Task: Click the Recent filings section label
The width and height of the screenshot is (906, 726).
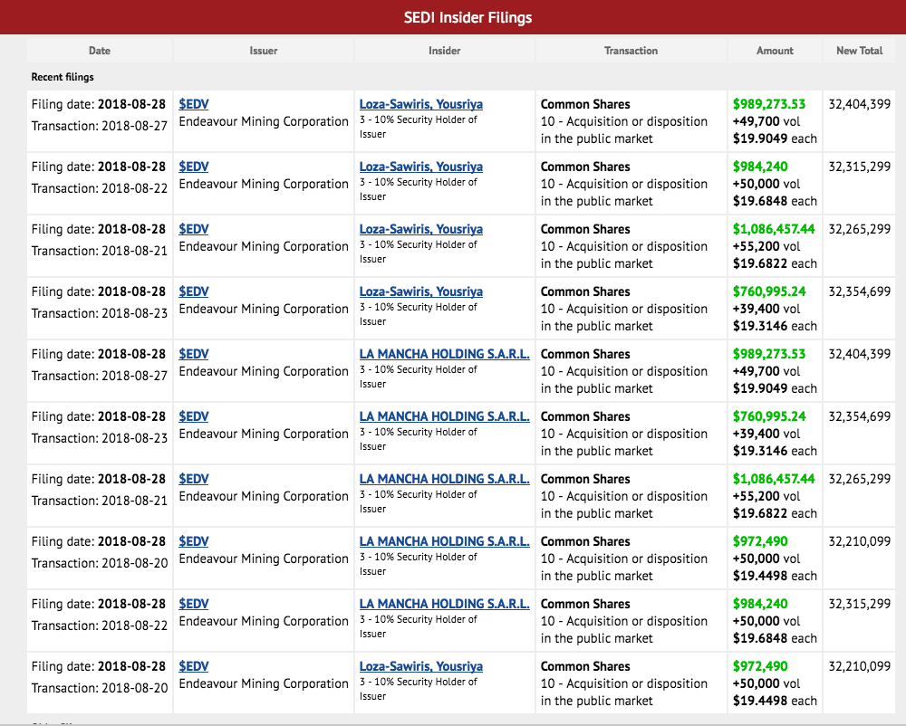Action: click(x=63, y=77)
